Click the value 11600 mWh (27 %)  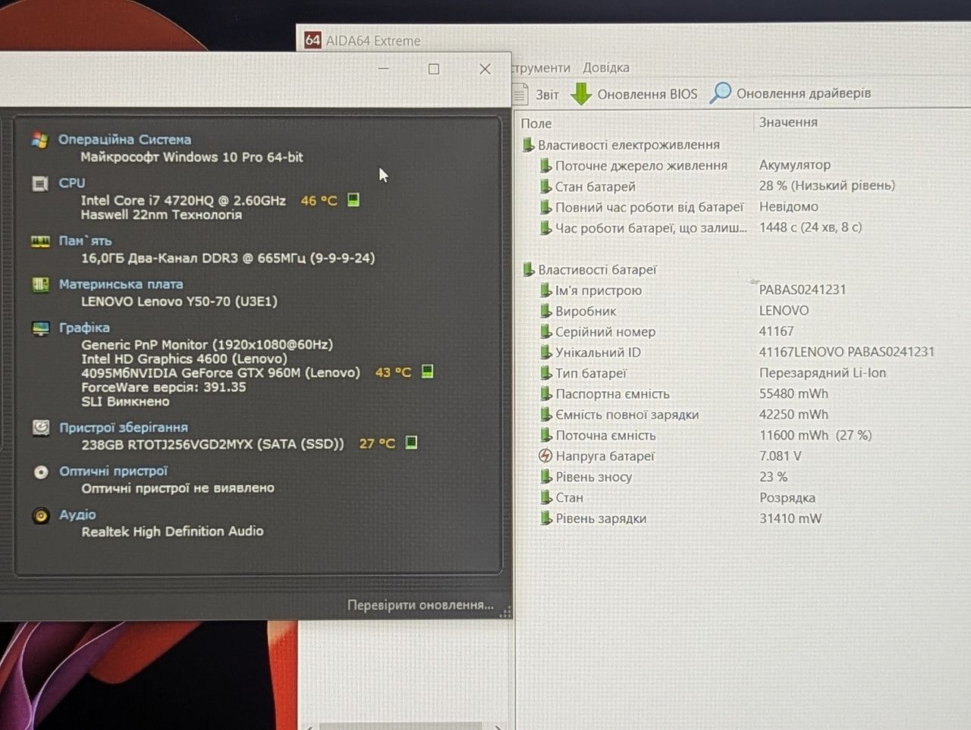coord(815,435)
